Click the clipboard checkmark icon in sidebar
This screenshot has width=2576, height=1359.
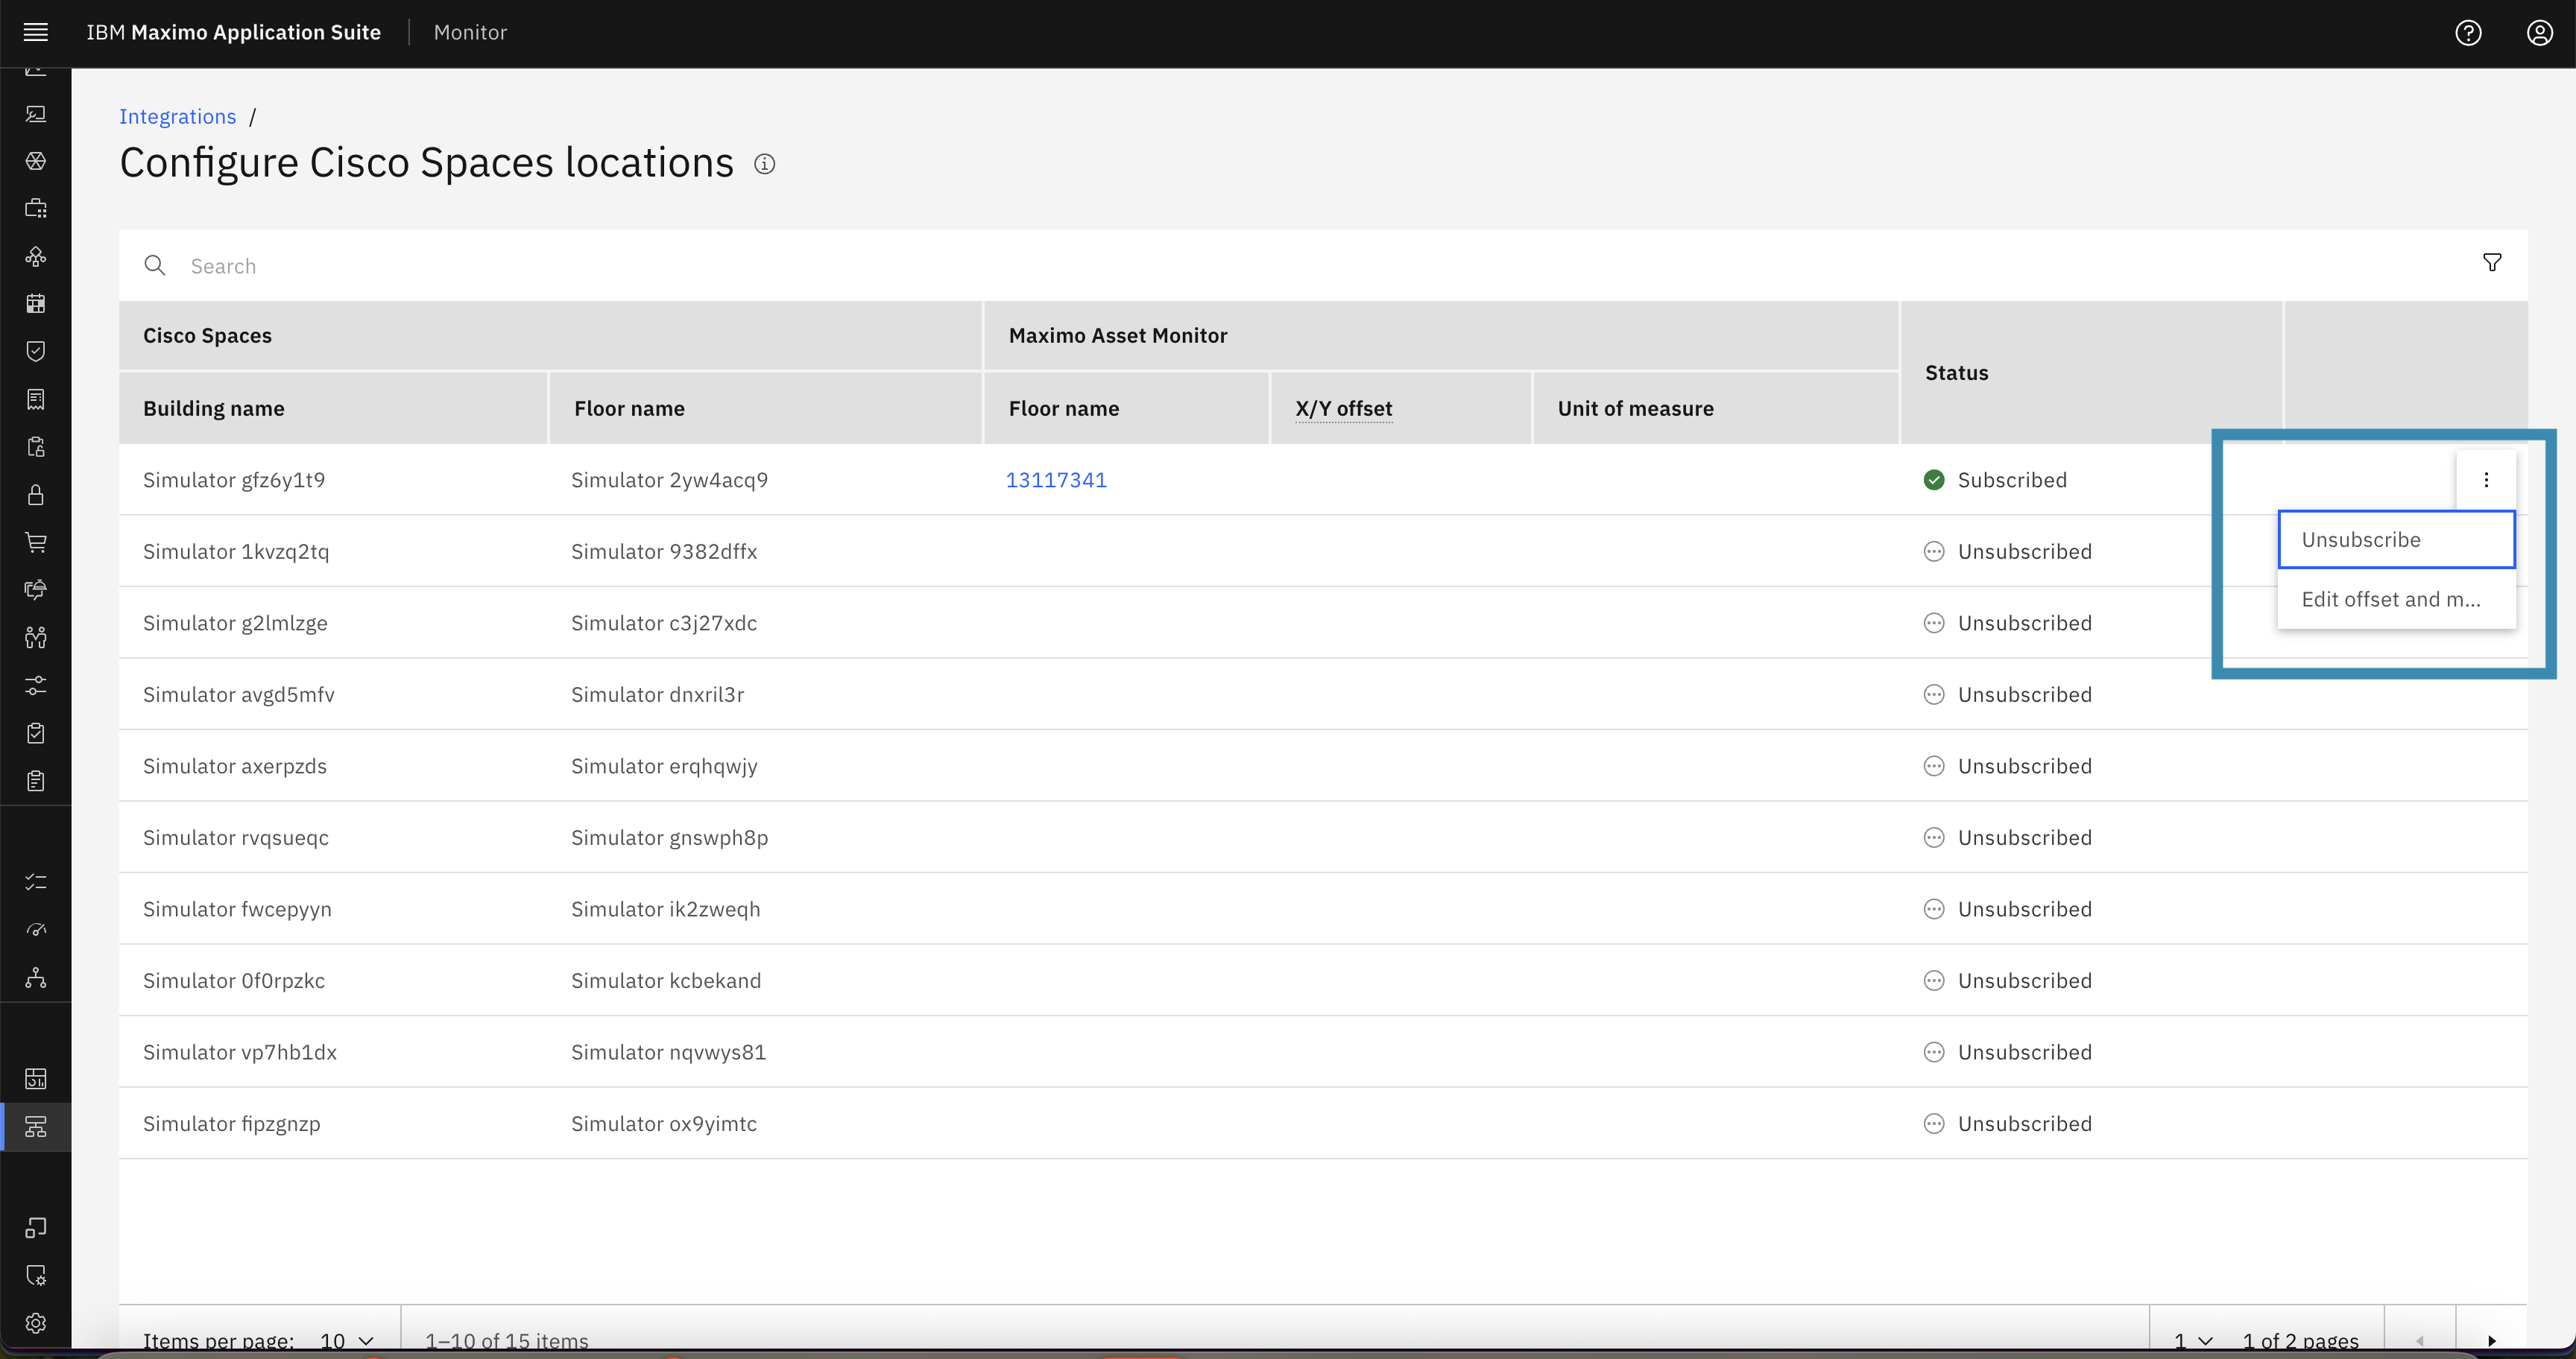(36, 733)
